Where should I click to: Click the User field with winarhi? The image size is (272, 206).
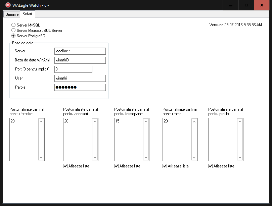[80, 78]
